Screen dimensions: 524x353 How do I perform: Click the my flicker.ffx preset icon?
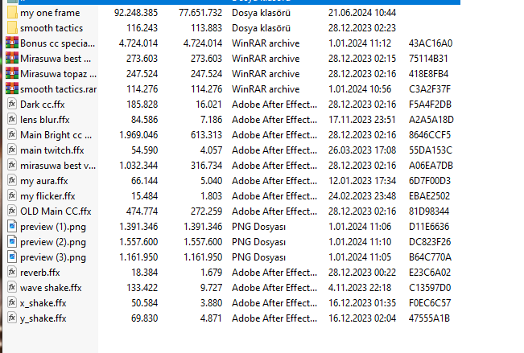pos(12,196)
